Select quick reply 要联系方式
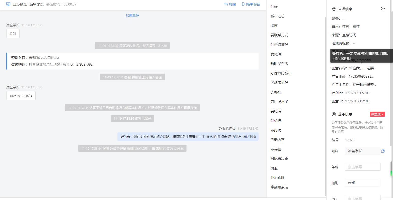This screenshot has height=200, width=393. coord(279,35)
